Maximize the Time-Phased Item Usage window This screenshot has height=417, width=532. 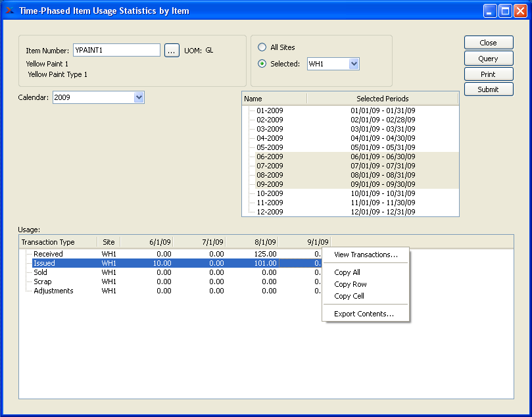point(505,11)
